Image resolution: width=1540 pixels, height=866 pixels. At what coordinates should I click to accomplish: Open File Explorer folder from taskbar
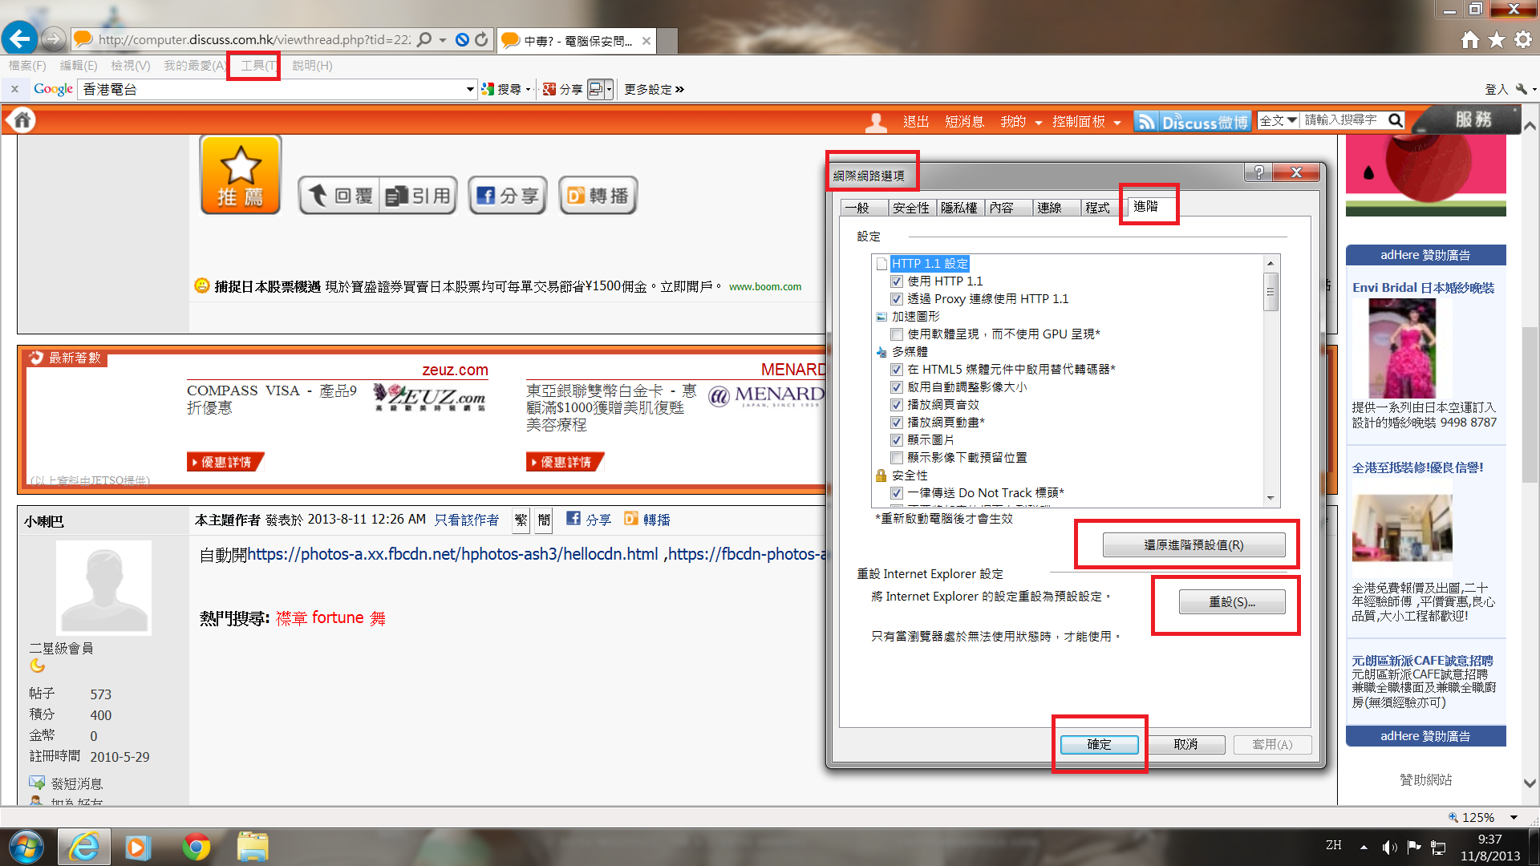point(253,847)
